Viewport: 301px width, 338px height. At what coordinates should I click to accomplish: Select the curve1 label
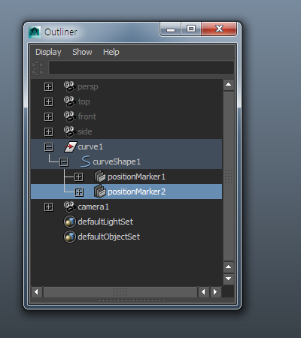(x=90, y=146)
